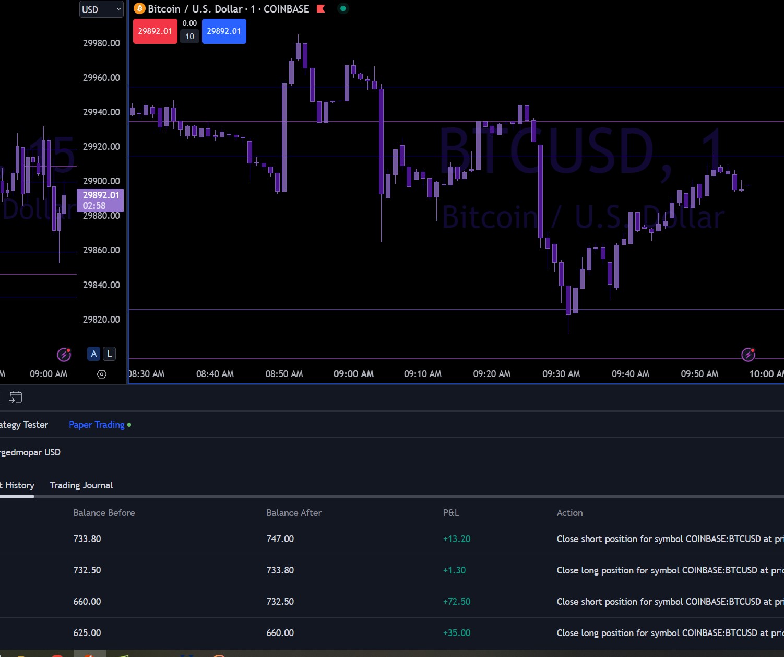Click the Balance After value 747.00
The width and height of the screenshot is (784, 657).
click(280, 539)
